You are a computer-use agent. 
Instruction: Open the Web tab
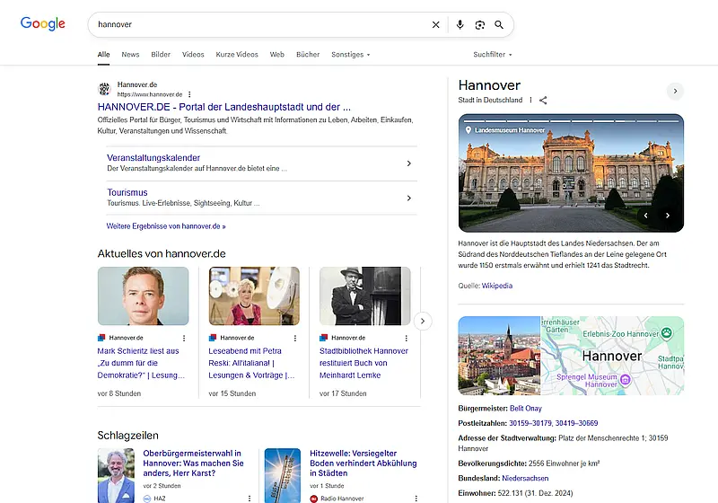point(277,54)
